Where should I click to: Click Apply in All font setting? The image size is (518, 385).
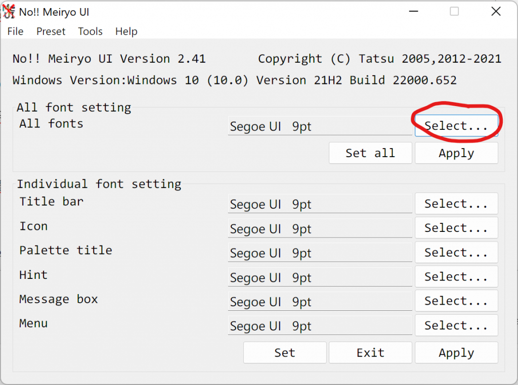(456, 153)
